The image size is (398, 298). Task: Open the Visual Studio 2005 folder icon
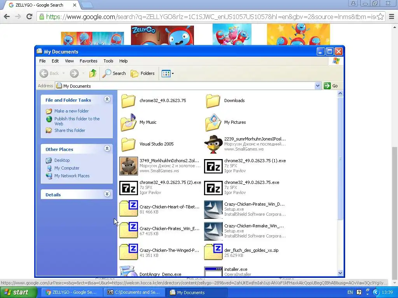(128, 144)
